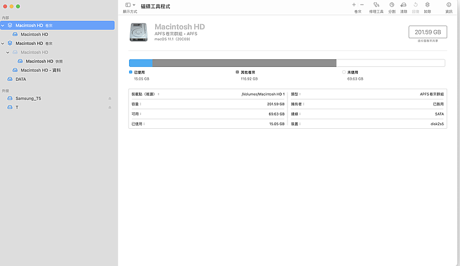Viewport: 460px width, 266px height.
Task: Select external volume T in sidebar
Action: click(17, 107)
